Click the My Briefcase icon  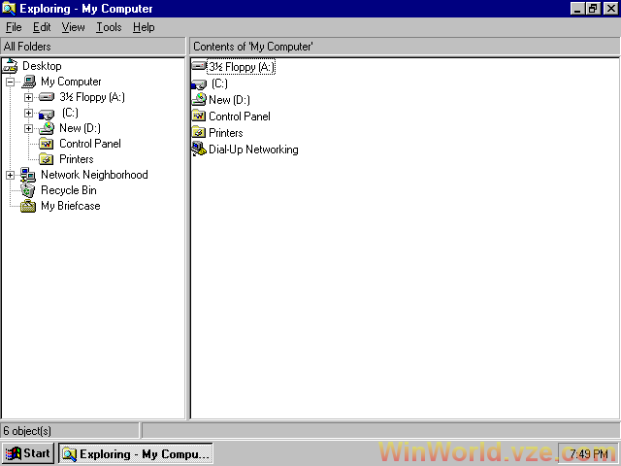(x=28, y=206)
